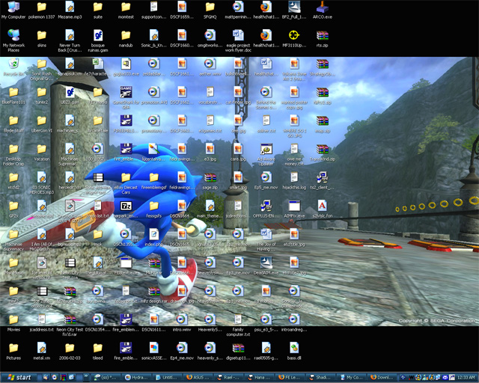This screenshot has width=479, height=383.
Task: Open the My Computer desktop icon
Action: tap(13, 10)
